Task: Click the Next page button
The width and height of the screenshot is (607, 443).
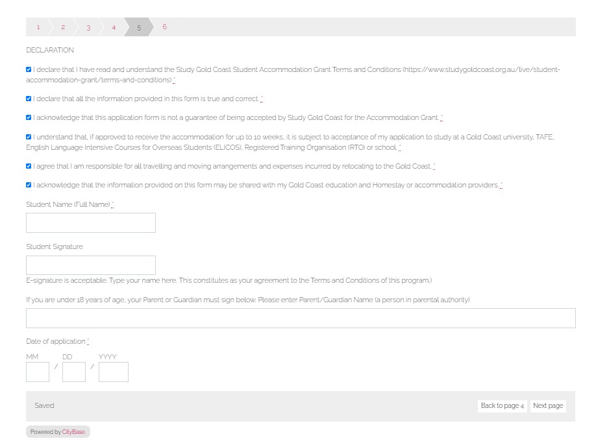Action: (x=548, y=406)
